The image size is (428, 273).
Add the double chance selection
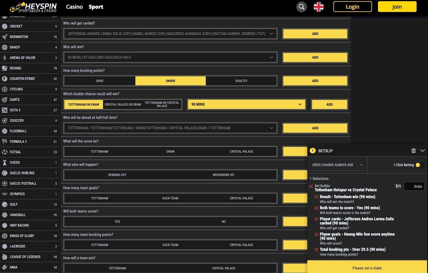coord(329,104)
